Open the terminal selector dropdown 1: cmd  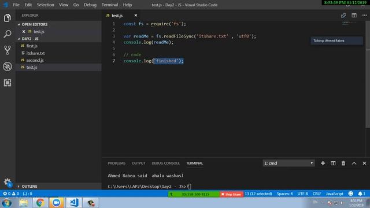pos(288,163)
